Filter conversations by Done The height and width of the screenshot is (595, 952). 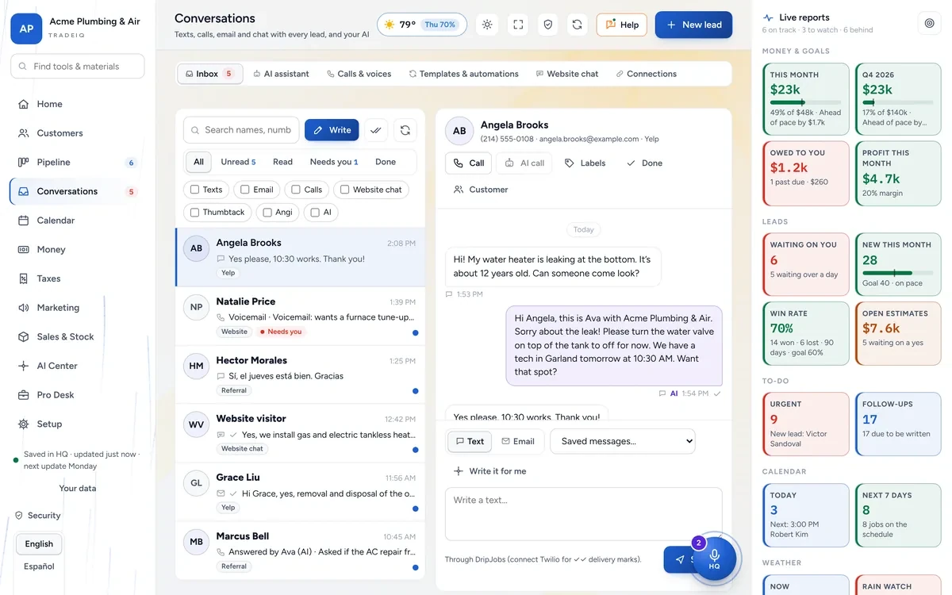click(386, 162)
